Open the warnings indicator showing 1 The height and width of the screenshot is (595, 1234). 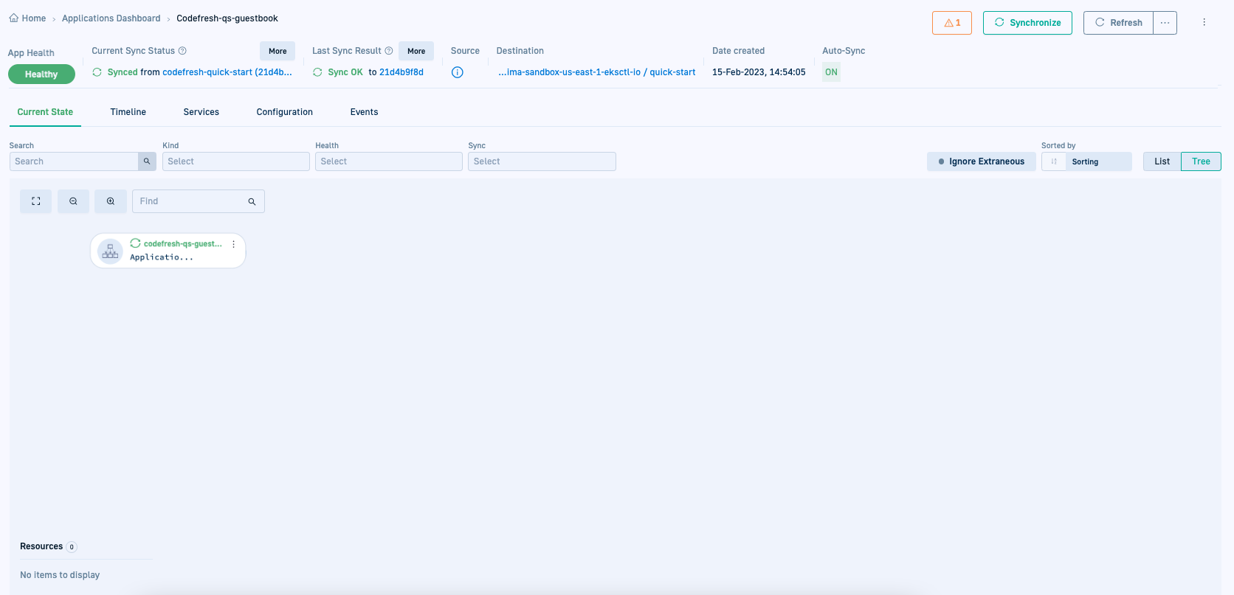pos(952,23)
